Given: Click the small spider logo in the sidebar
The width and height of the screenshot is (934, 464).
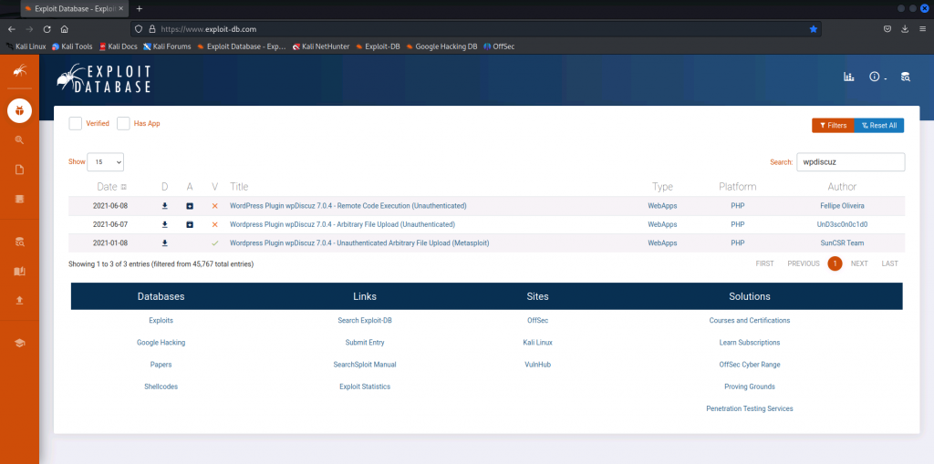Looking at the screenshot, I should click(19, 71).
